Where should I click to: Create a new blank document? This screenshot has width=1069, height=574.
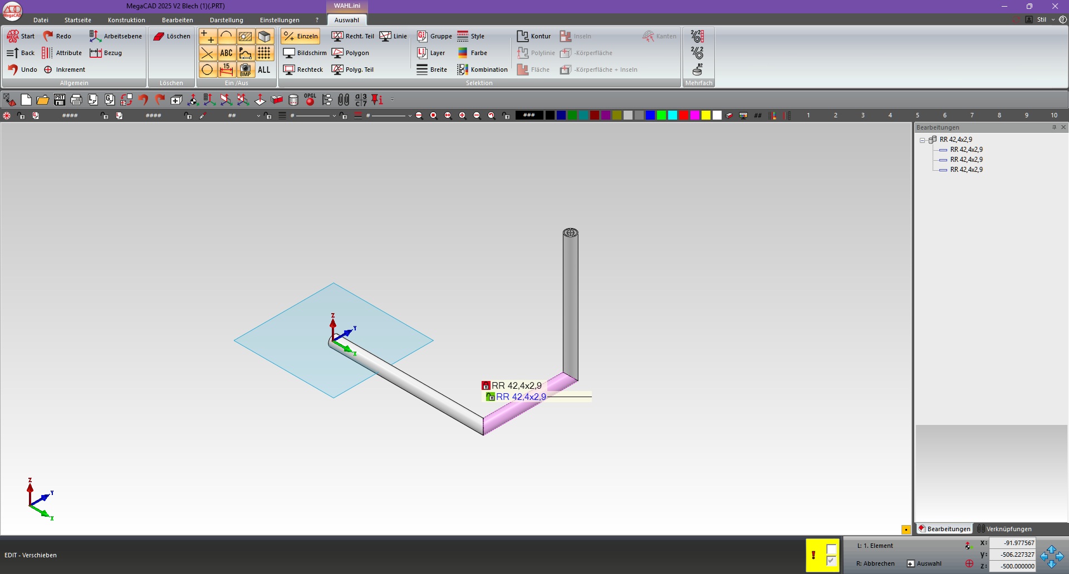[x=26, y=100]
